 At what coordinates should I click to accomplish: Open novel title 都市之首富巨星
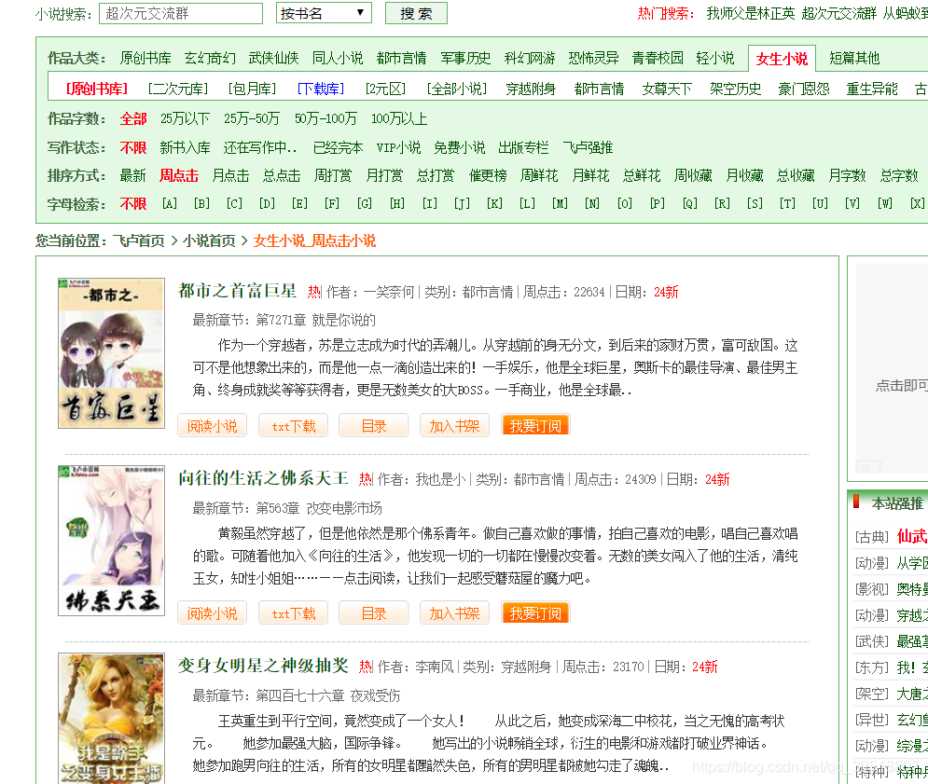click(237, 291)
